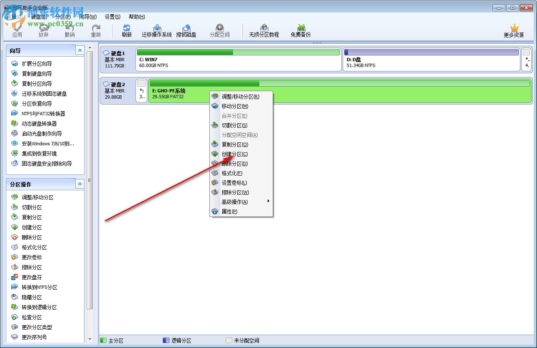Select the 硬盘1 disk header
This screenshot has width=537, height=348.
117,59
